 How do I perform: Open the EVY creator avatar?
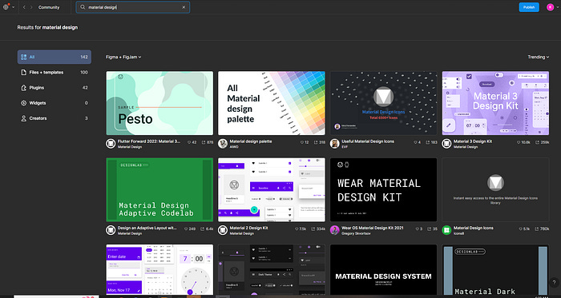coord(335,144)
